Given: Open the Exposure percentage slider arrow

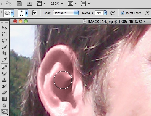Looking at the screenshot, I should click(105, 13).
